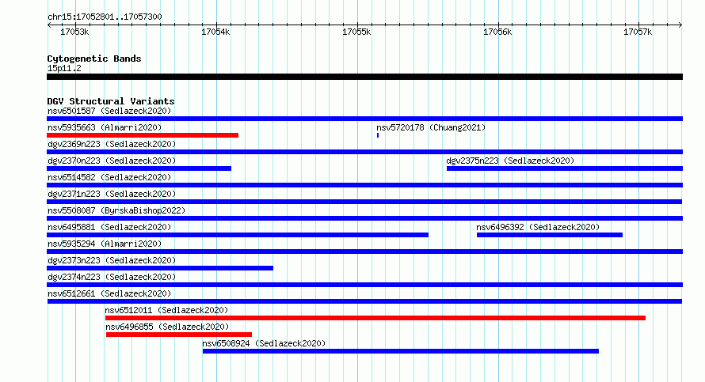Click the blue bar for nsv6512661
The width and height of the screenshot is (705, 382).
pyautogui.click(x=364, y=301)
